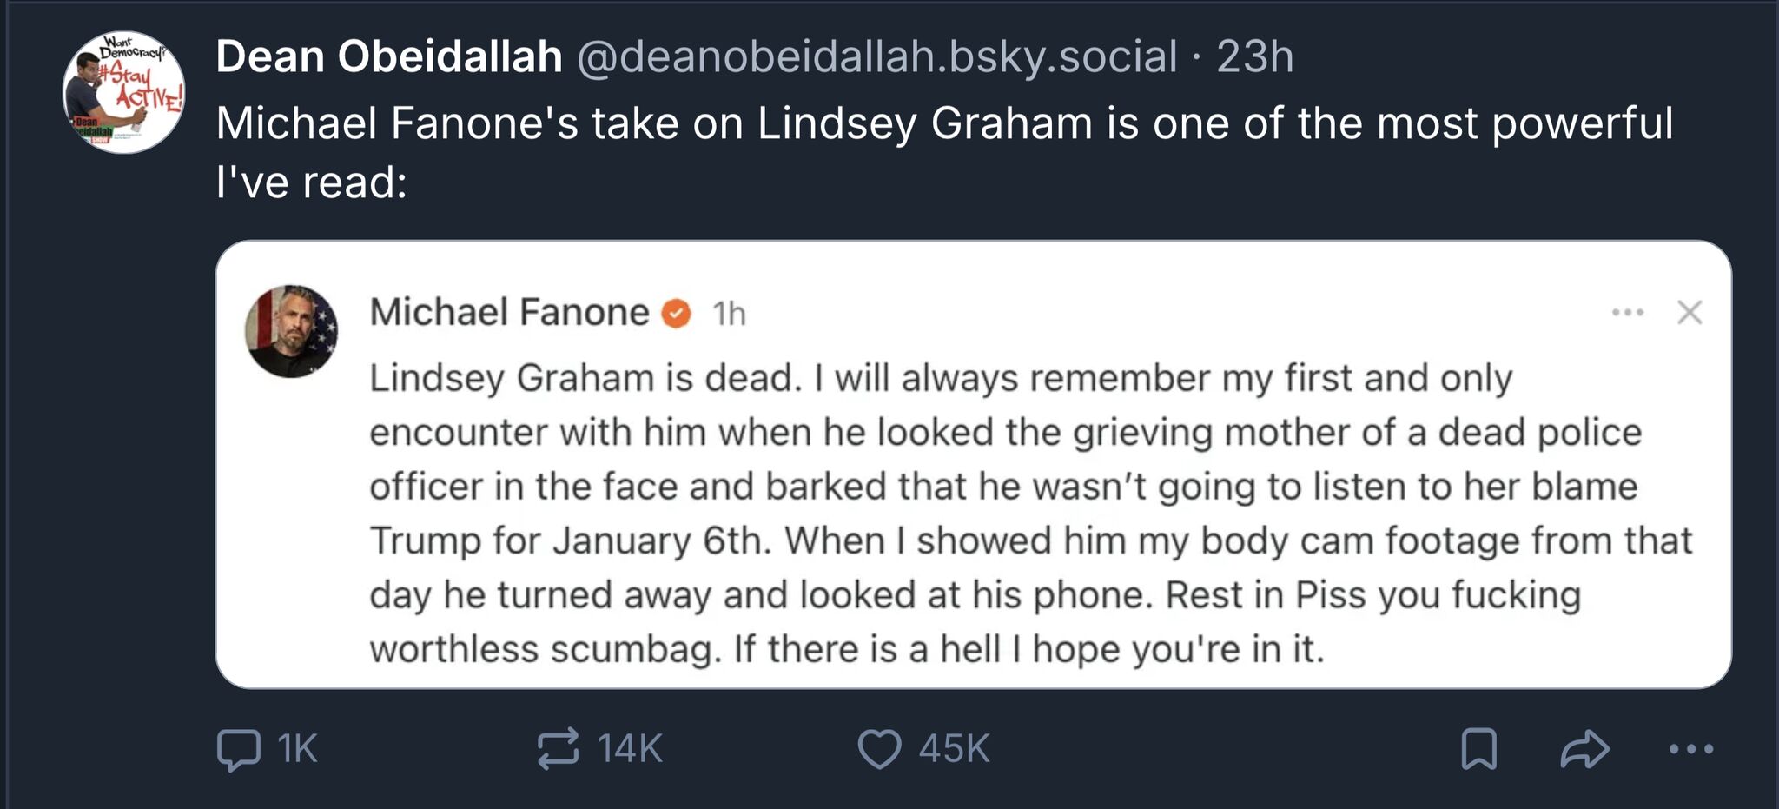View Michael Fanone's profile photo
1779x809 pixels.
pyautogui.click(x=291, y=331)
